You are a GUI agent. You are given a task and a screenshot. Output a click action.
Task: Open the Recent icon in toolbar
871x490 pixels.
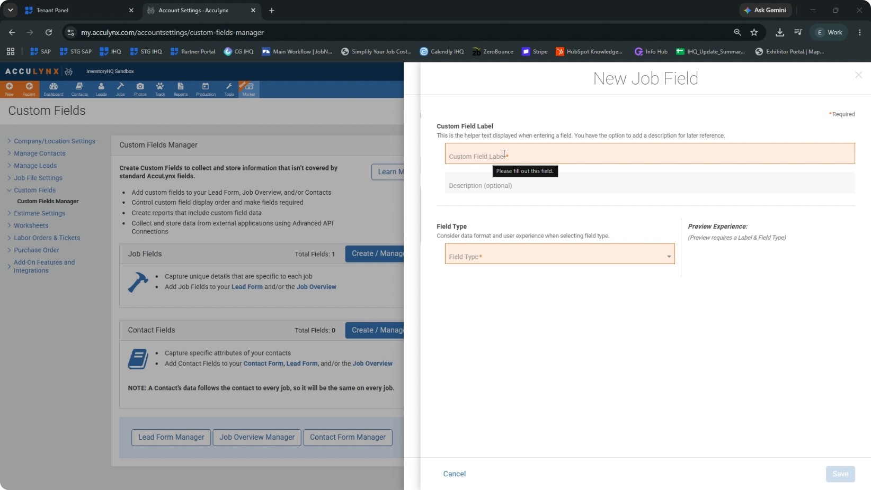coord(29,89)
